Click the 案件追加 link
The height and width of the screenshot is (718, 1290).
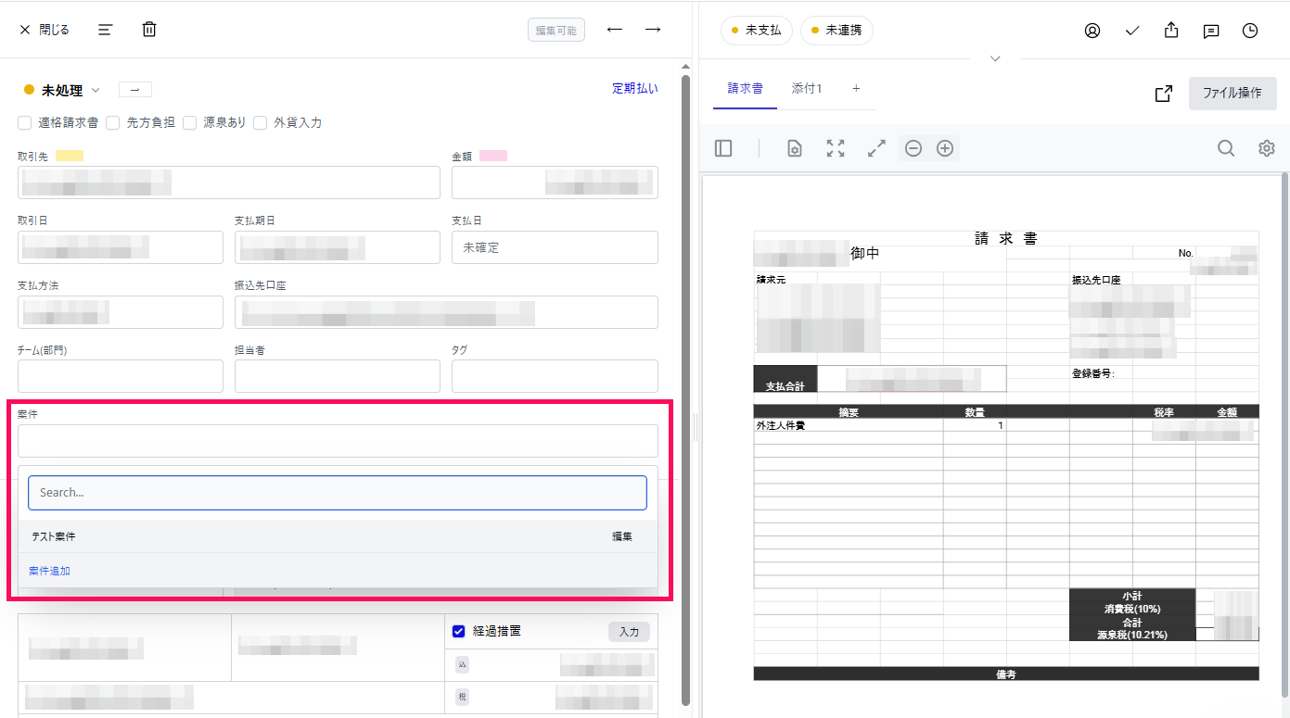49,571
